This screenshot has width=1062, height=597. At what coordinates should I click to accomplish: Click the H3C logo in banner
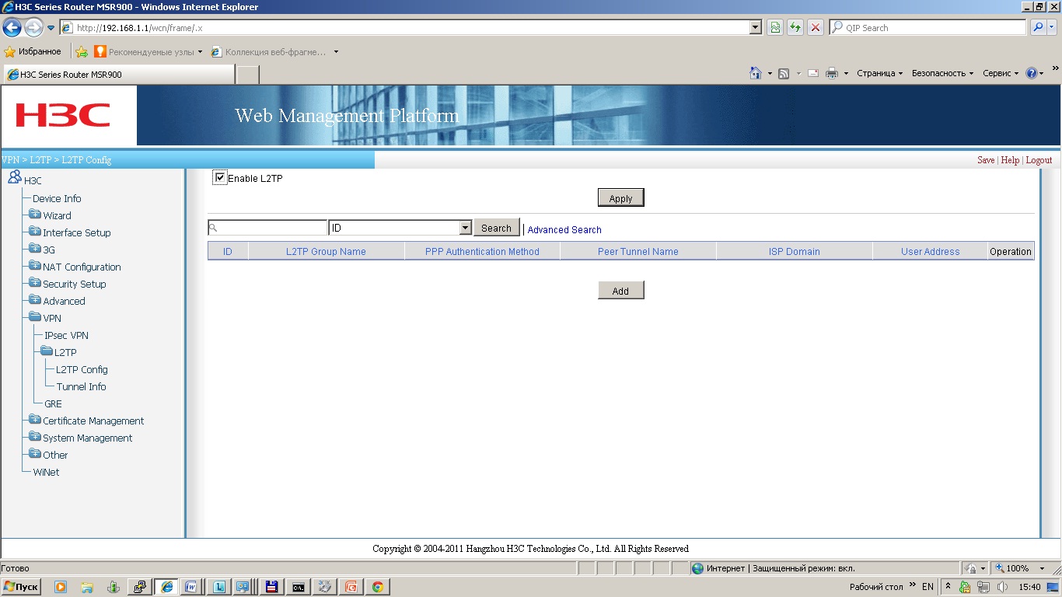tap(63, 116)
